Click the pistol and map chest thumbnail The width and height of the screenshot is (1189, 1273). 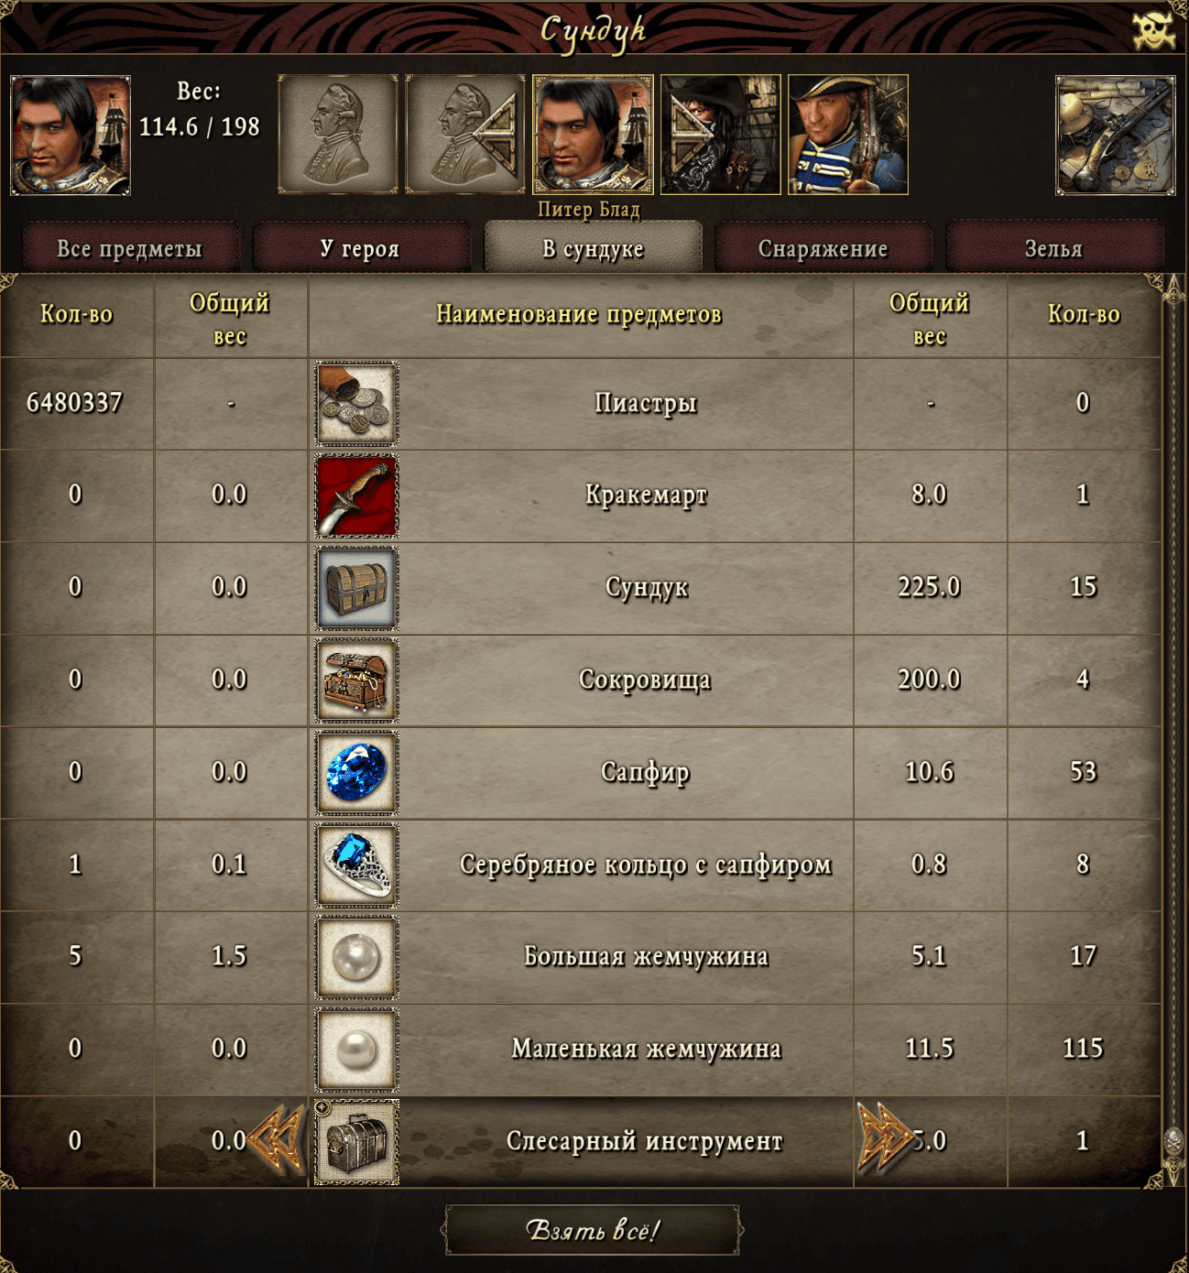[x=1116, y=136]
